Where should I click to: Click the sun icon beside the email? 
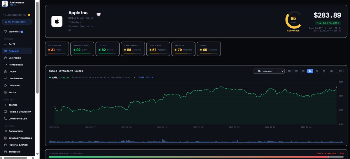tap(29, 15)
